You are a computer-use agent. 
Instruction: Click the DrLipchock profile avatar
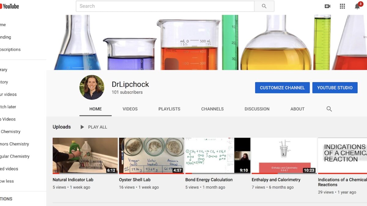(92, 87)
